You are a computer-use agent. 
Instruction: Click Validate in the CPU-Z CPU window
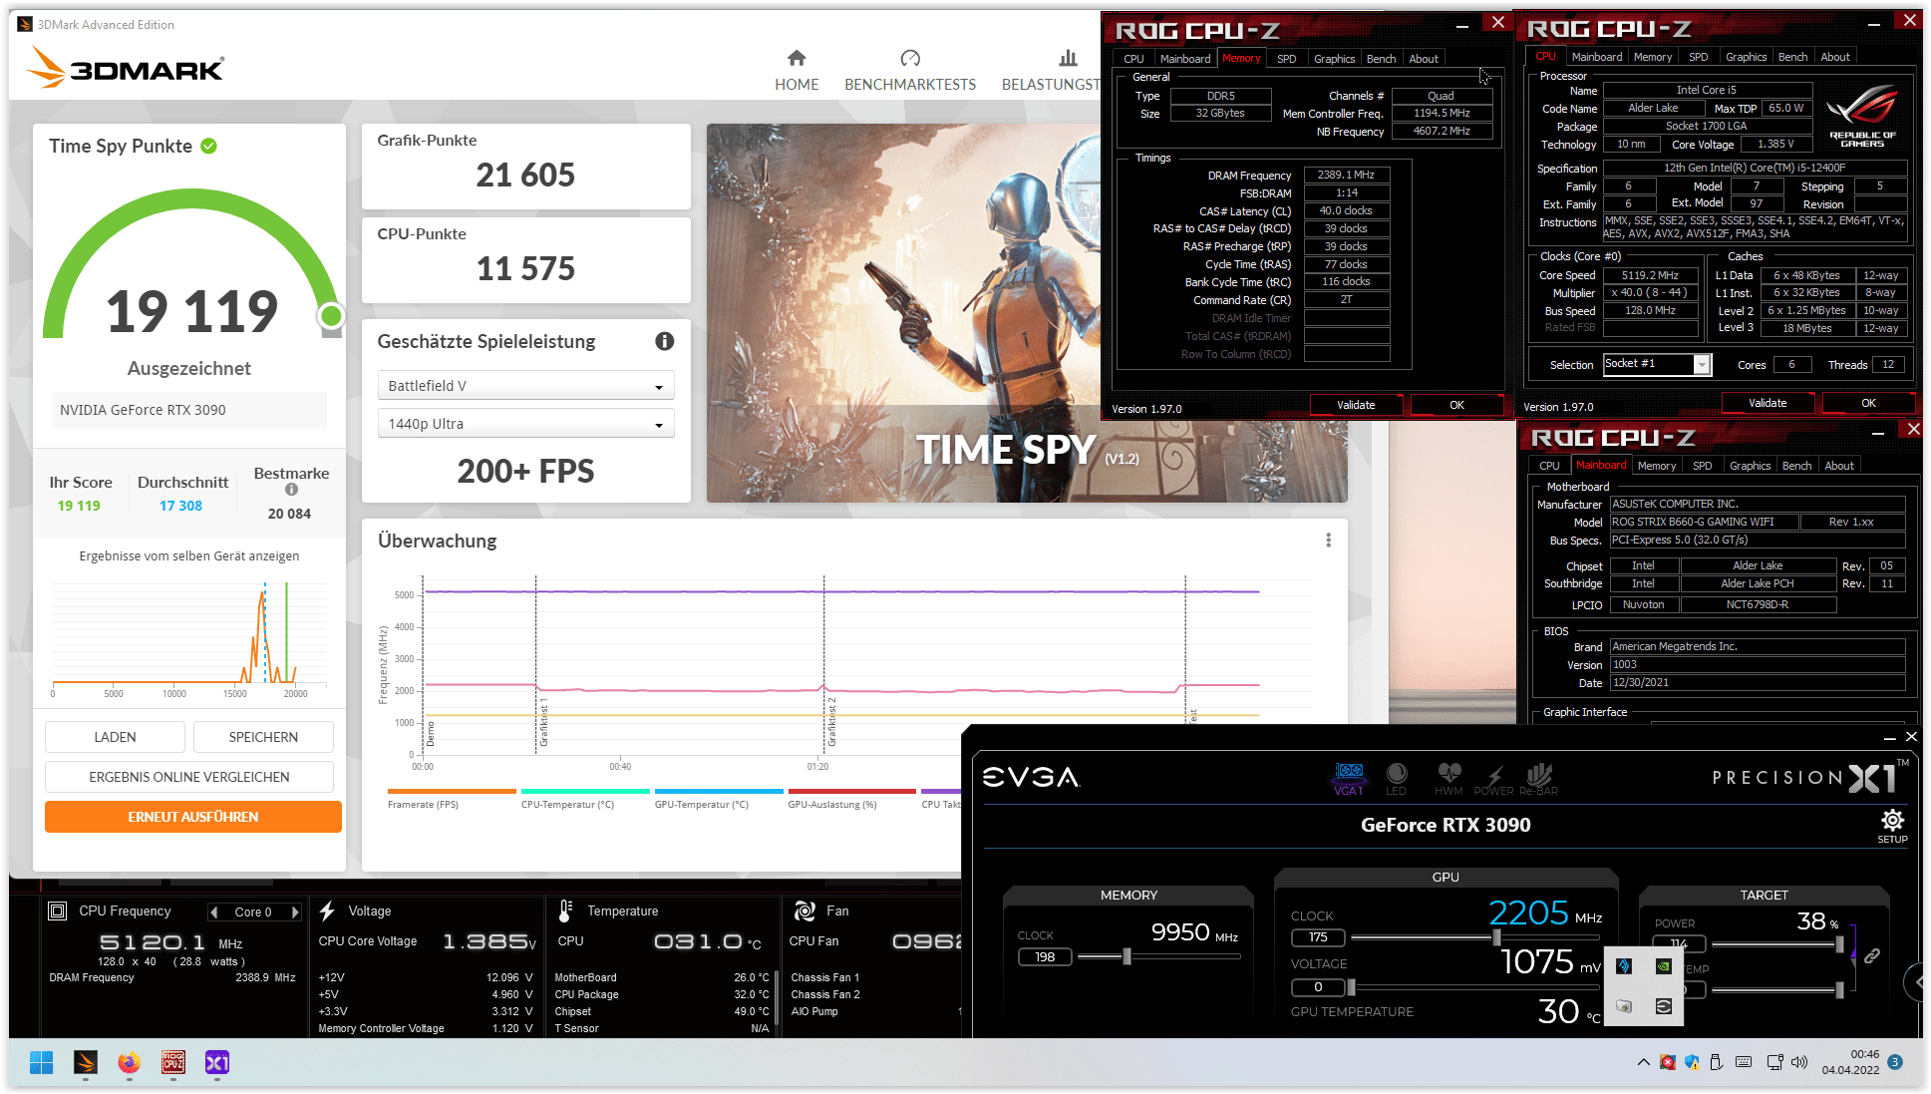tap(1768, 403)
